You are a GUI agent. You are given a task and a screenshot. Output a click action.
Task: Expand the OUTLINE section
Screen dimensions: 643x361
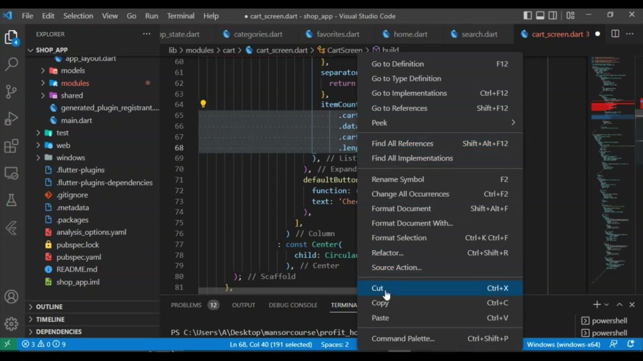(x=93, y=307)
